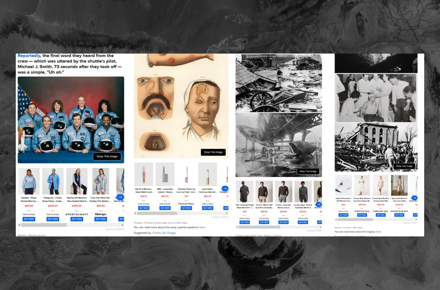Image resolution: width=440 pixels, height=290 pixels.
Task: Select the Upstate blue hoodie product image
Action: 29,181
